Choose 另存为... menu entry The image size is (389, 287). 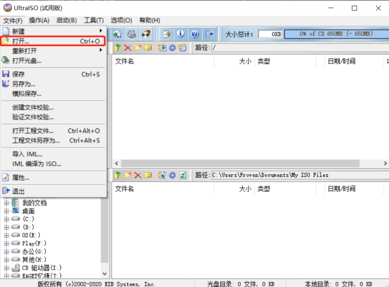coord(53,84)
